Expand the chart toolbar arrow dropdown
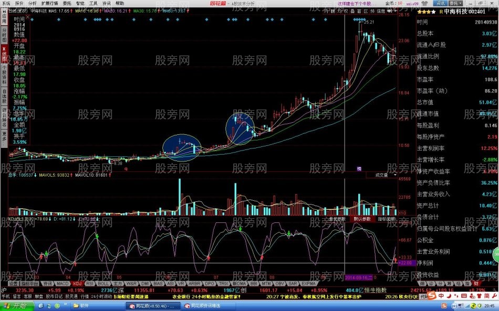The height and width of the screenshot is (311, 499). pos(395,11)
